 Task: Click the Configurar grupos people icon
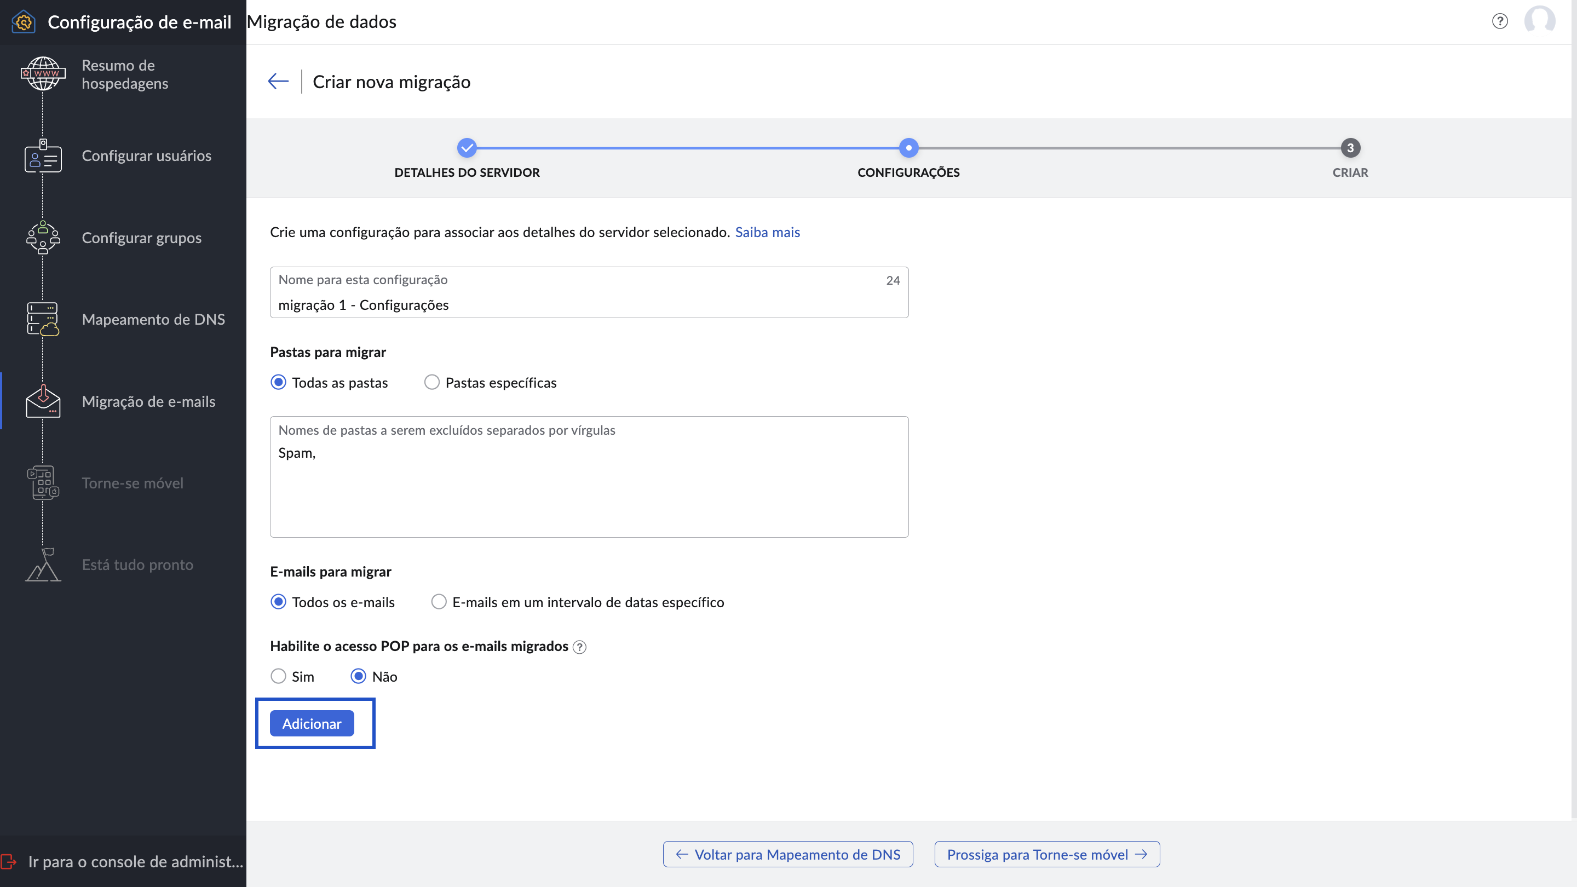[43, 238]
